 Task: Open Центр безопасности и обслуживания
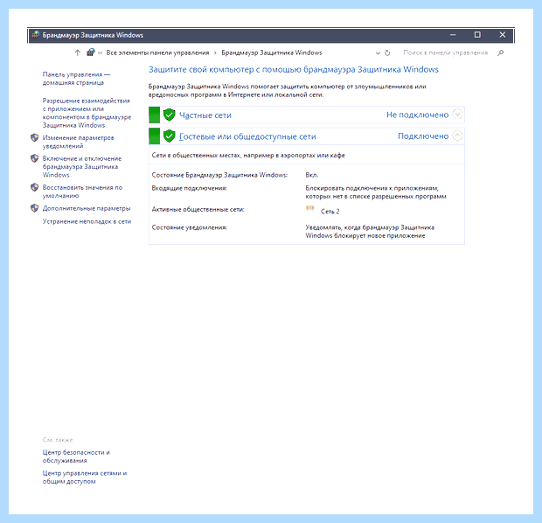point(76,457)
